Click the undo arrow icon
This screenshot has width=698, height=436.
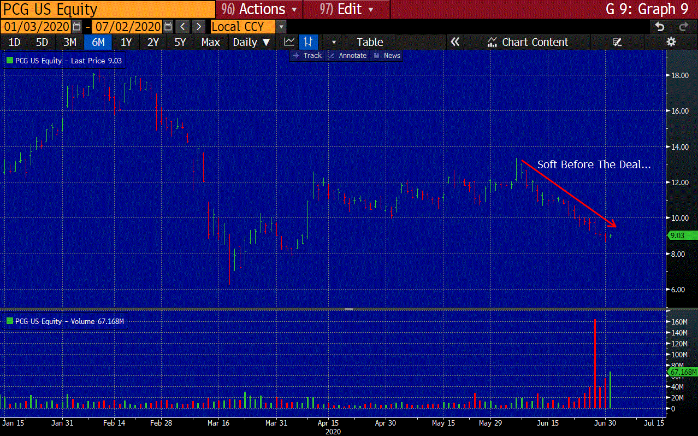[660, 27]
